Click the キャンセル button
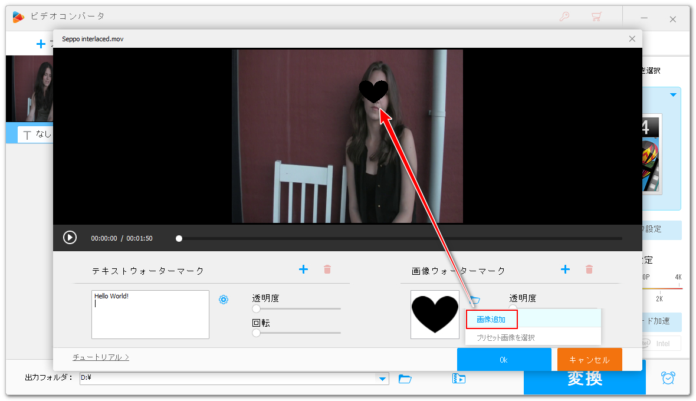The image size is (696, 401). click(589, 360)
